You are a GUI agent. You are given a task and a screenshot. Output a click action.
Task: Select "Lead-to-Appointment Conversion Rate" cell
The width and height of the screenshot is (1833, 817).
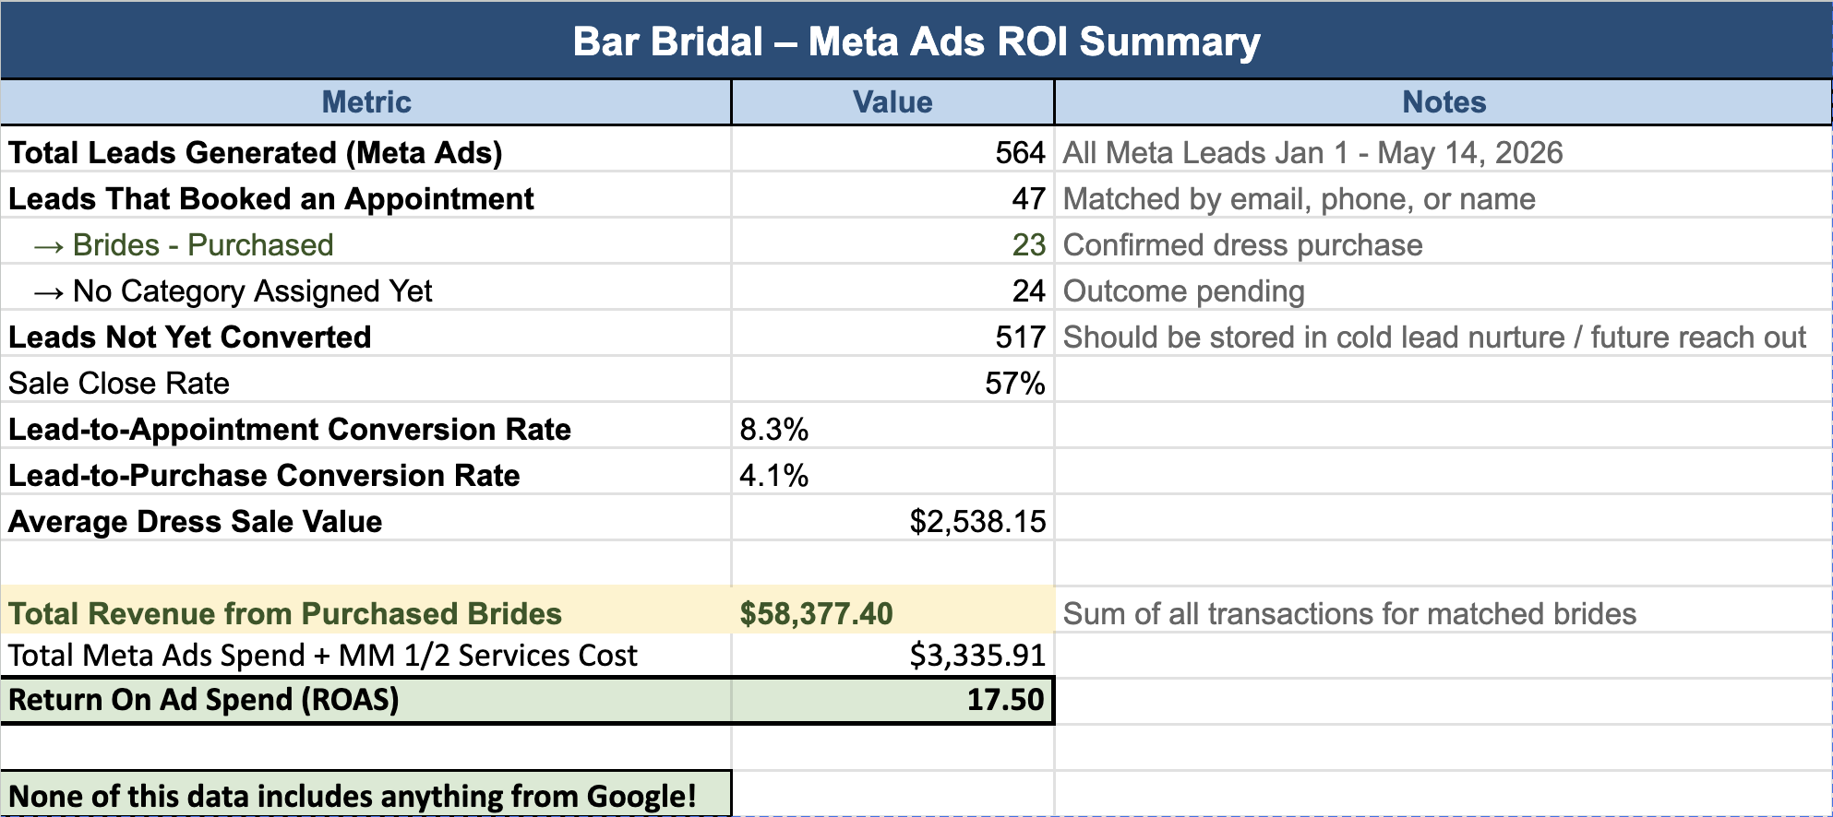pyautogui.click(x=366, y=425)
